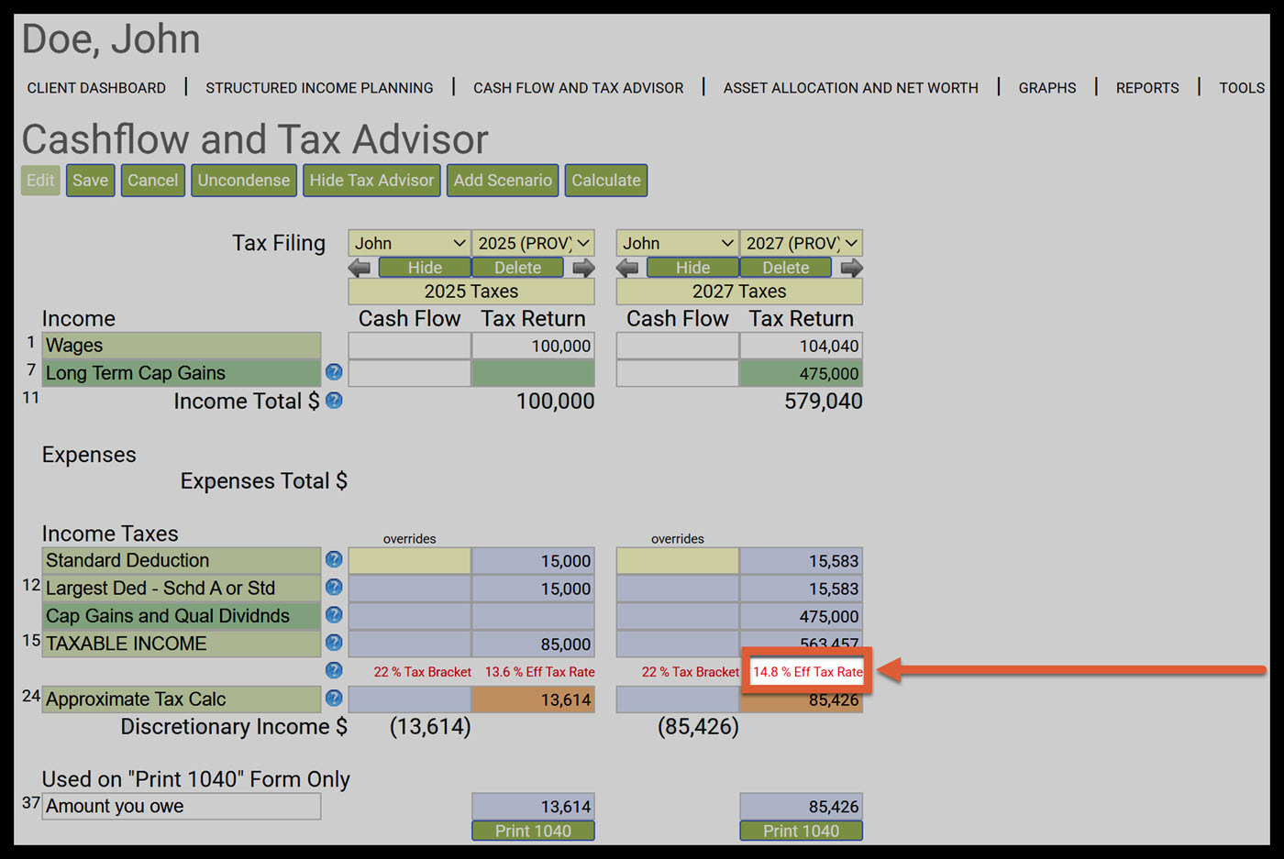The height and width of the screenshot is (859, 1284).
Task: Open the 2027 (PROV) year dropdown
Action: point(802,243)
